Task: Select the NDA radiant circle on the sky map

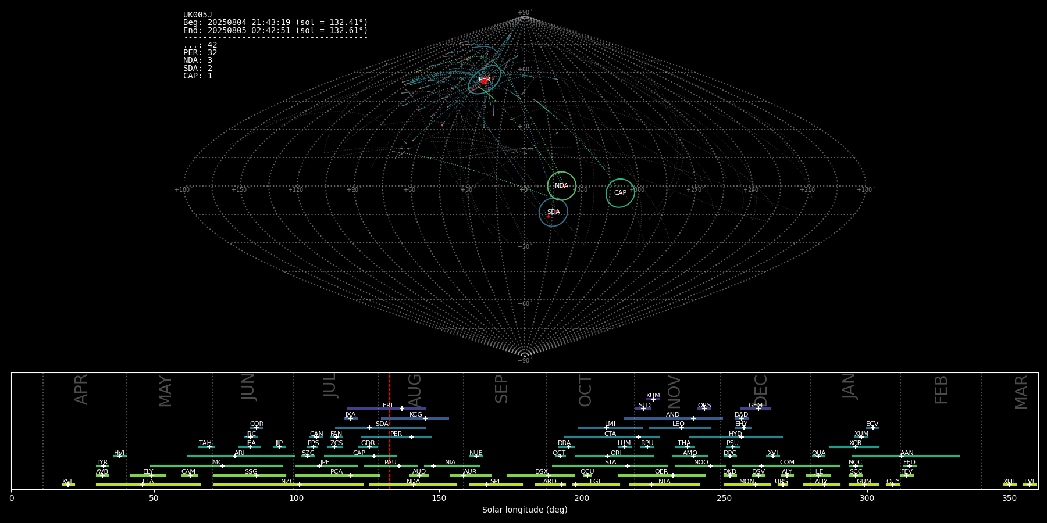Action: click(561, 186)
